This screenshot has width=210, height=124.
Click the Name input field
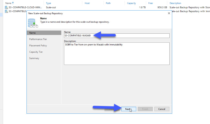[117, 35]
